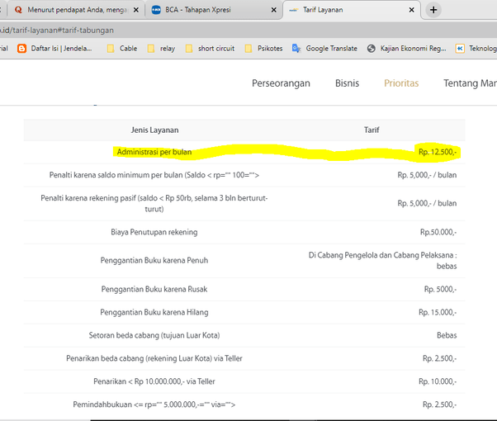
Task: Click the Biaya Penutupan rekening label
Action: pos(154,232)
